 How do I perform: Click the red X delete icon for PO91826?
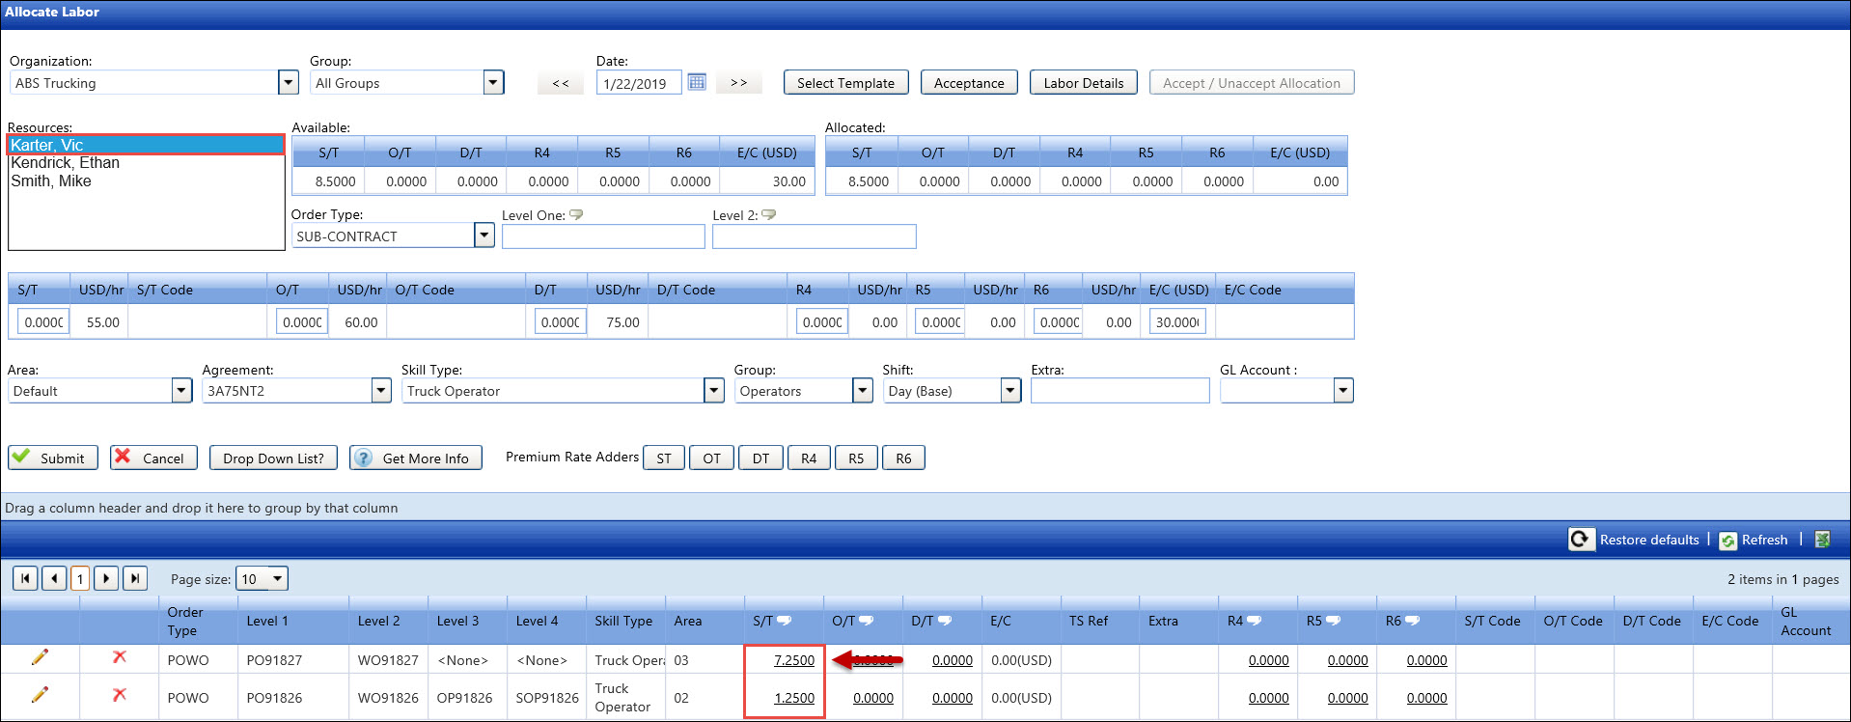point(120,695)
